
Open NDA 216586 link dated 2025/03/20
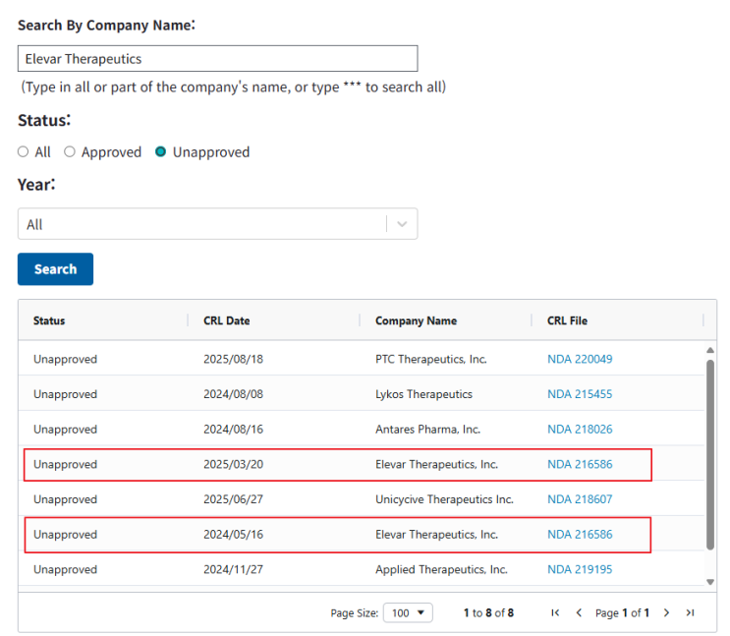click(x=580, y=464)
